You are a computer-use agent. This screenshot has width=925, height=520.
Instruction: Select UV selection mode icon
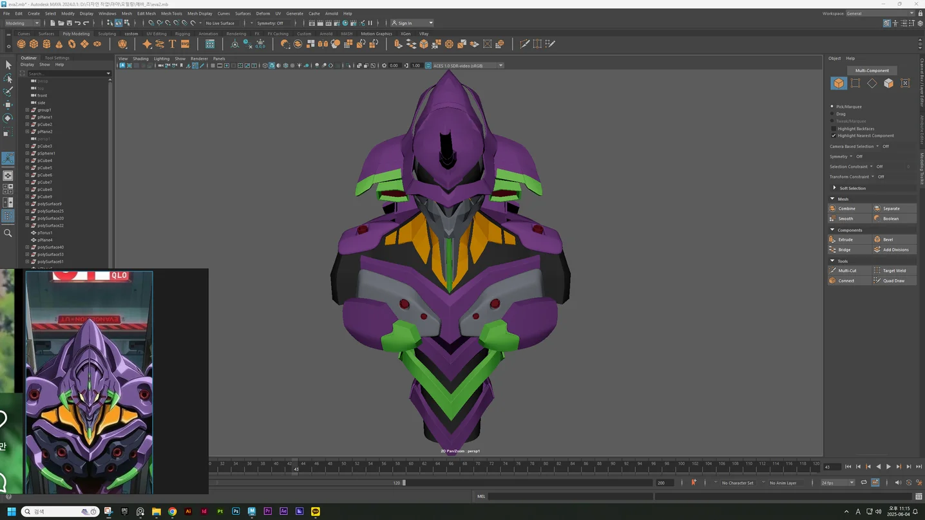(905, 83)
